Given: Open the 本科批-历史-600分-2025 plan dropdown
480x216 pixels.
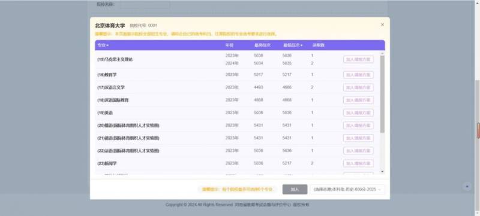Looking at the screenshot, I should (x=347, y=190).
